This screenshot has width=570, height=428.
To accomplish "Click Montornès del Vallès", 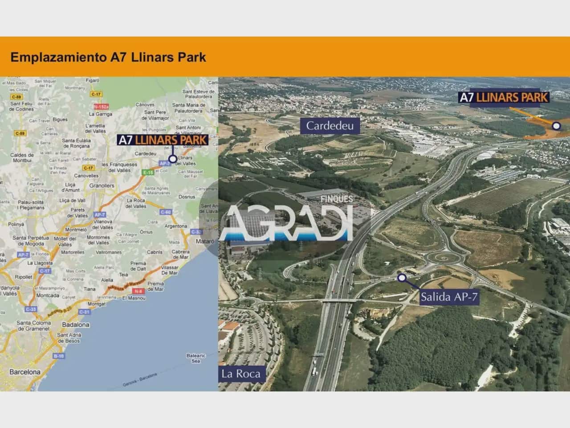I will click(98, 240).
